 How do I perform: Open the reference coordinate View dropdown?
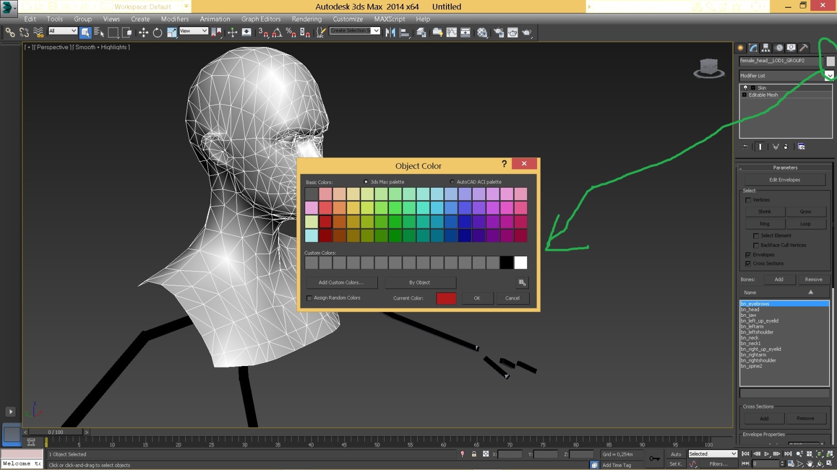(194, 31)
